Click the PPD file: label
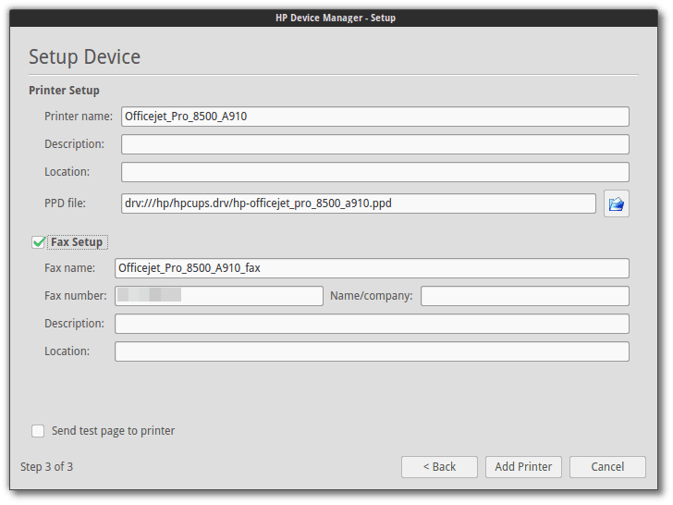The width and height of the screenshot is (673, 505). click(66, 203)
